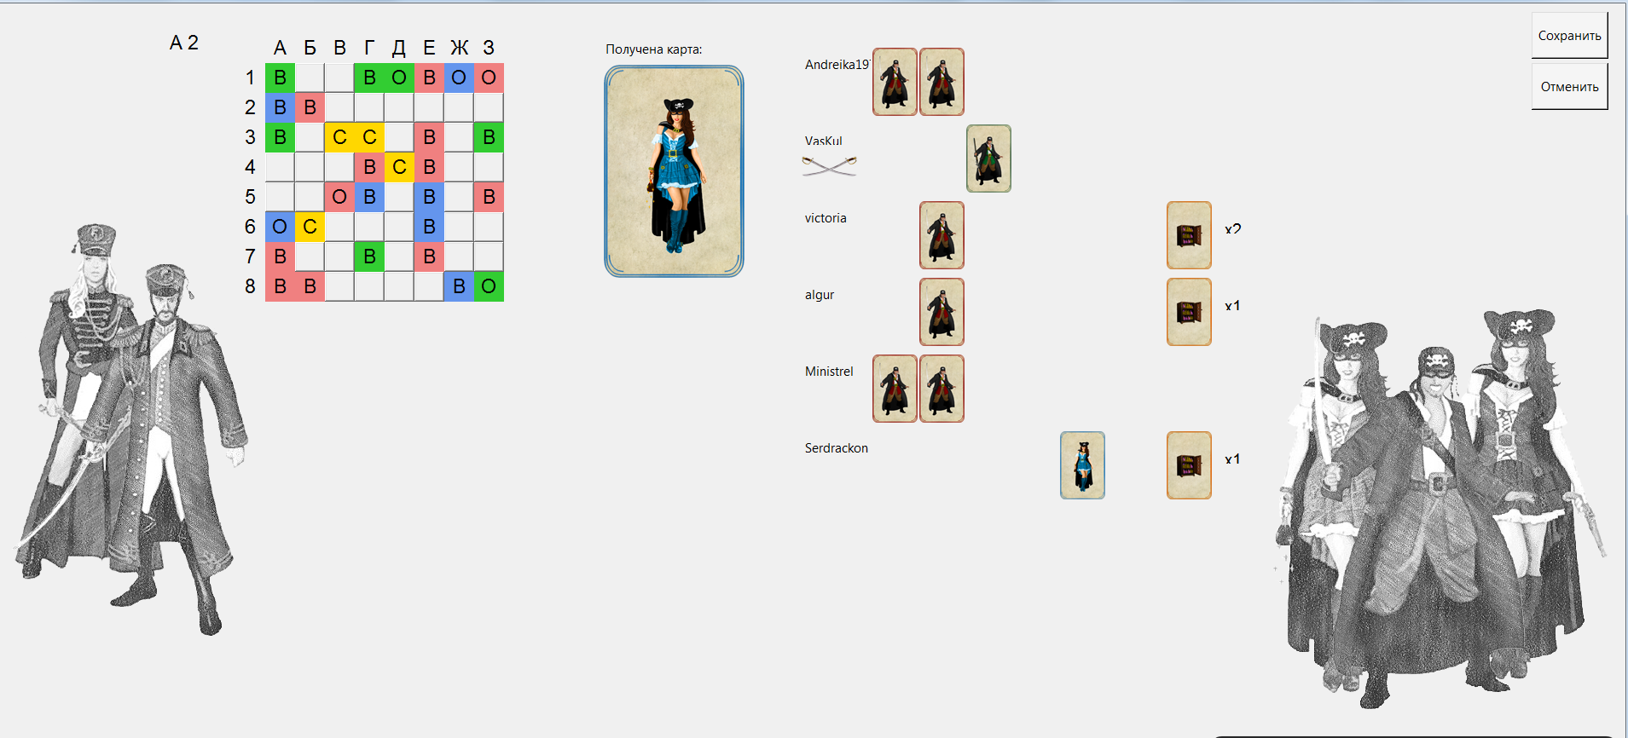Click player name Ministrel
Image resolution: width=1628 pixels, height=738 pixels.
(829, 372)
